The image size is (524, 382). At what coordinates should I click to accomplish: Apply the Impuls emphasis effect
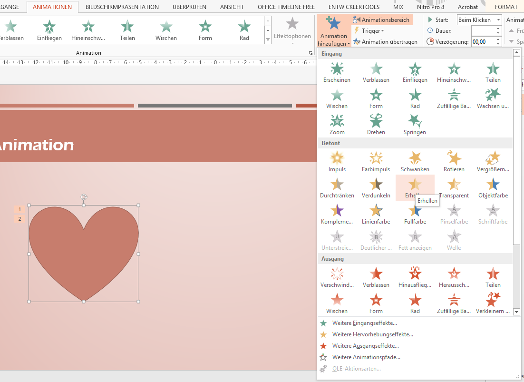click(x=337, y=162)
